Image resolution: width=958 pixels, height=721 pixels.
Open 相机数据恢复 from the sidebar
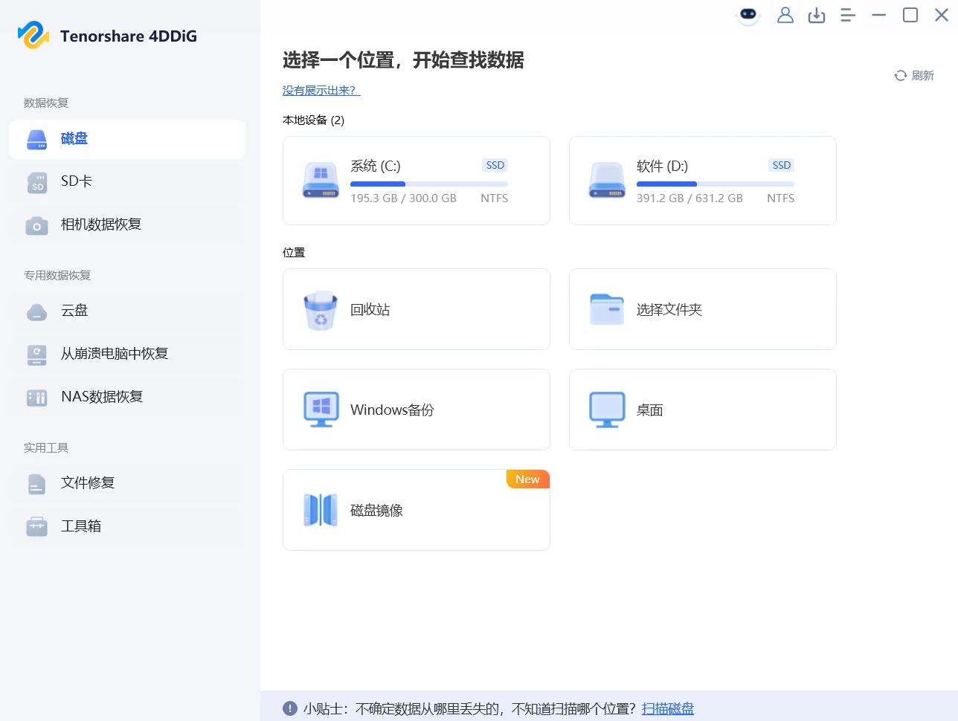point(127,225)
